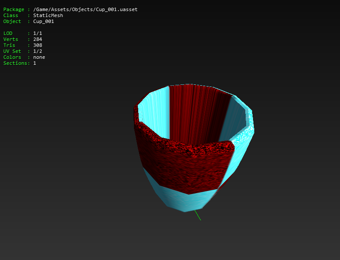Screen dimensions: 340x260
Task: Click the StaticMesh class value
Action: (x=48, y=15)
